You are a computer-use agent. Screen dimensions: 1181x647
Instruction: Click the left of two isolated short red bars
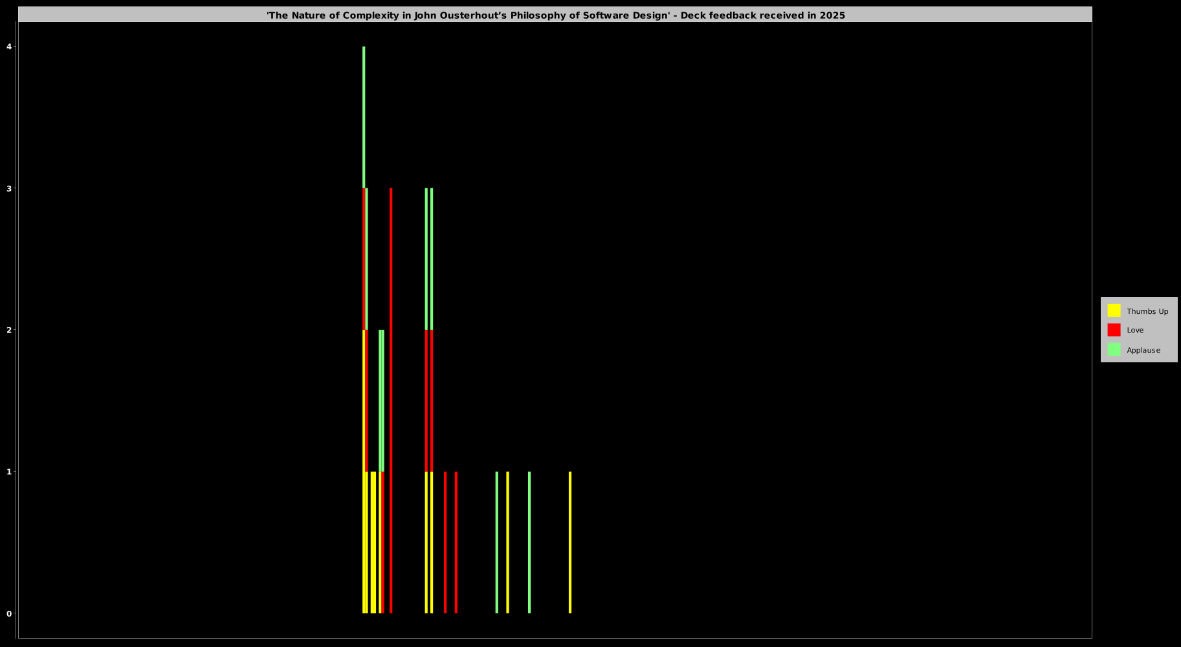point(445,542)
